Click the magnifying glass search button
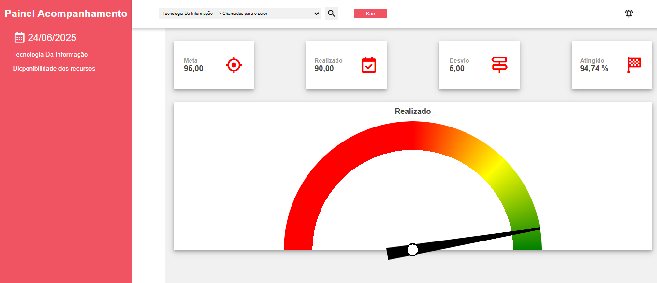657x283 pixels. pyautogui.click(x=331, y=14)
